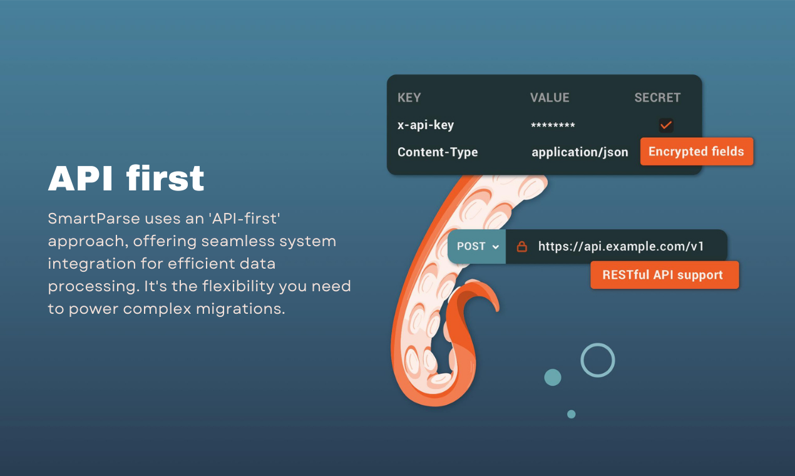Viewport: 795px width, 476px height.
Task: Click the VALUE column header
Action: click(x=550, y=98)
